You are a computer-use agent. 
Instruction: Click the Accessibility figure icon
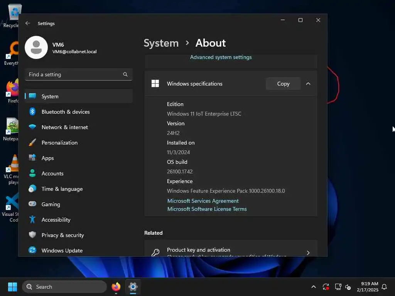tap(32, 219)
